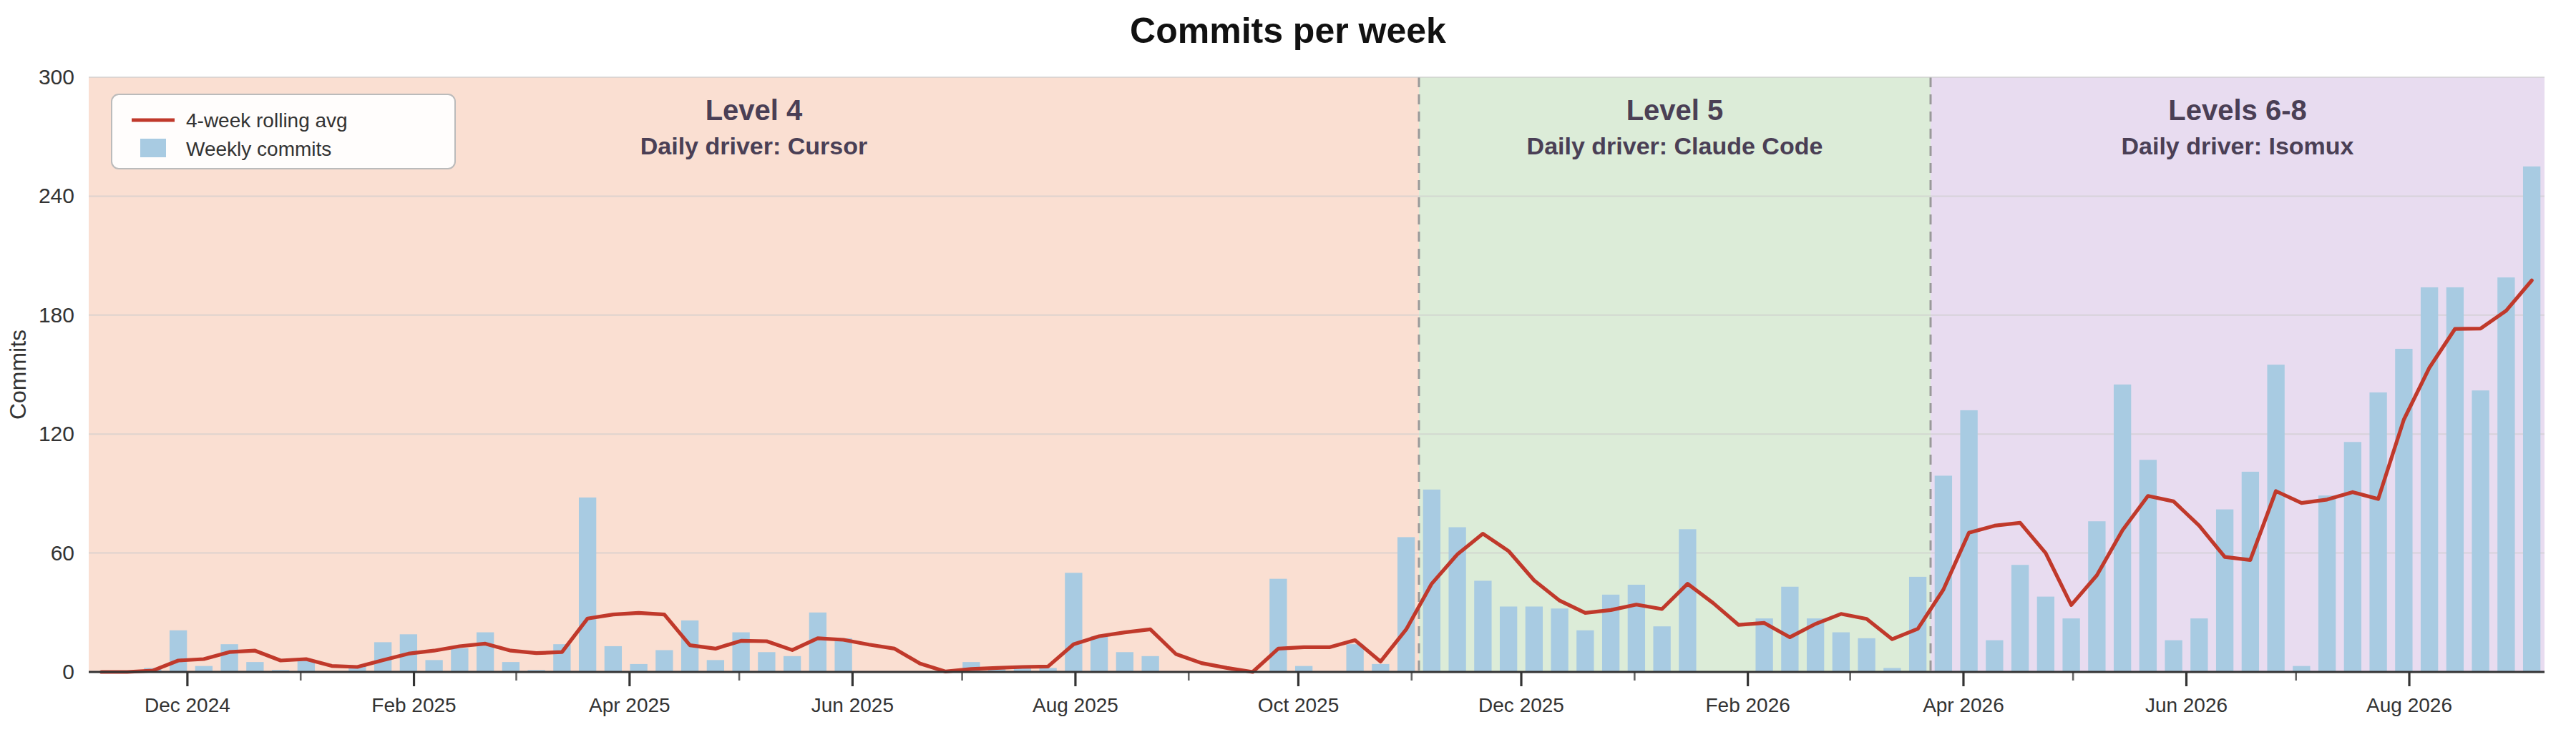This screenshot has width=2576, height=732.
Task: Click the 240 y-axis tick label
Action: (56, 196)
